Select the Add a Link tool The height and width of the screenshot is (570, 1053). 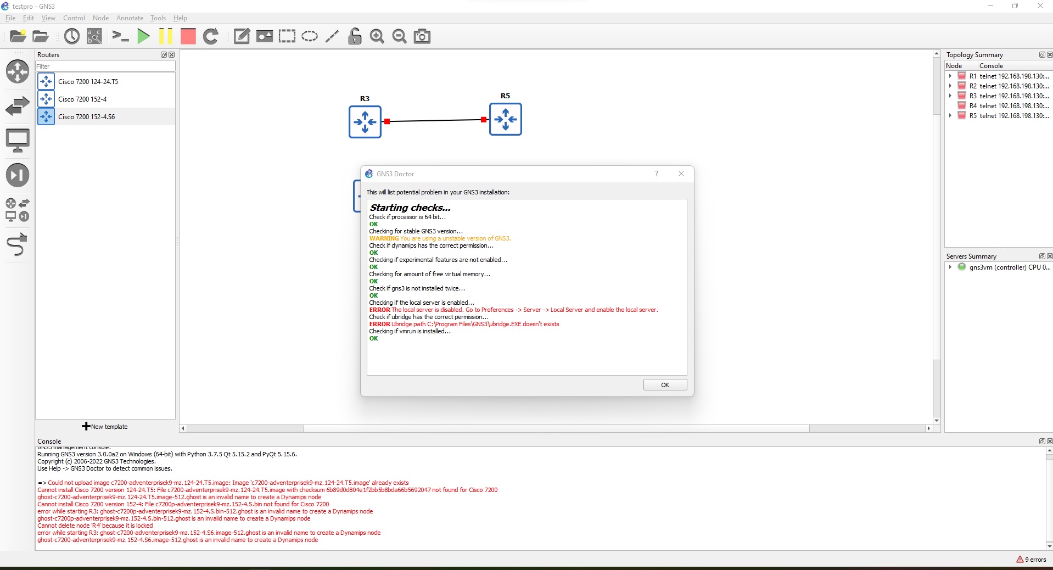(x=17, y=245)
